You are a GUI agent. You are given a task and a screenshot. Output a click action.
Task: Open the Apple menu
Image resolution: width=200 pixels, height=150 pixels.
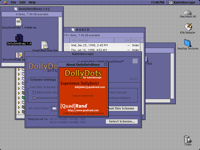click(5, 2)
